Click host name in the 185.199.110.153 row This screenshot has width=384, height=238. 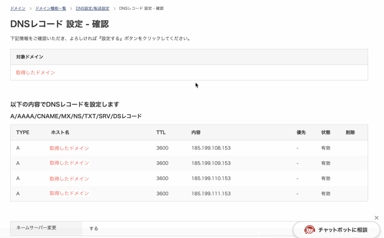[69, 179]
